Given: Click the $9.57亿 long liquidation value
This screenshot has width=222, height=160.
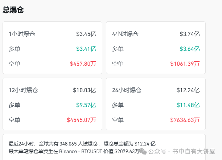Looking at the screenshot, I should pyautogui.click(x=86, y=105).
